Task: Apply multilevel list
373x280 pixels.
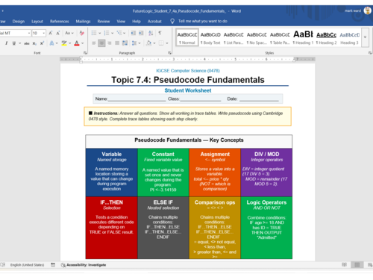Action: (x=119, y=33)
